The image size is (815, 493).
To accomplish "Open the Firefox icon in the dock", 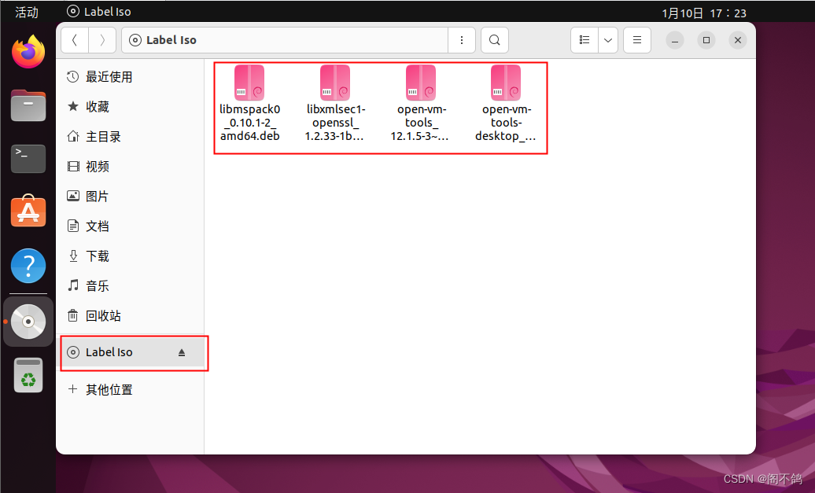I will click(x=28, y=52).
